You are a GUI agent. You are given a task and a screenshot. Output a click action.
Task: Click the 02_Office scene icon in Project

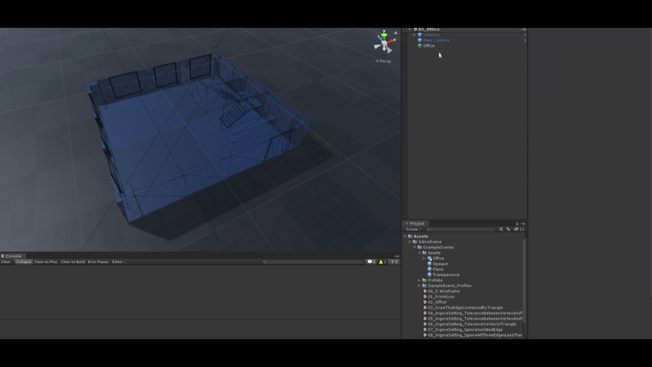(x=425, y=302)
